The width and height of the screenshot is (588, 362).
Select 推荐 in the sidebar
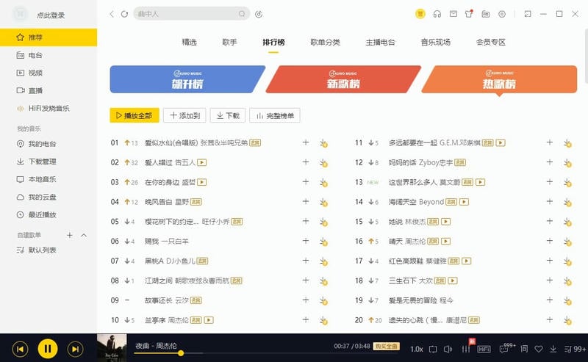tap(49, 37)
